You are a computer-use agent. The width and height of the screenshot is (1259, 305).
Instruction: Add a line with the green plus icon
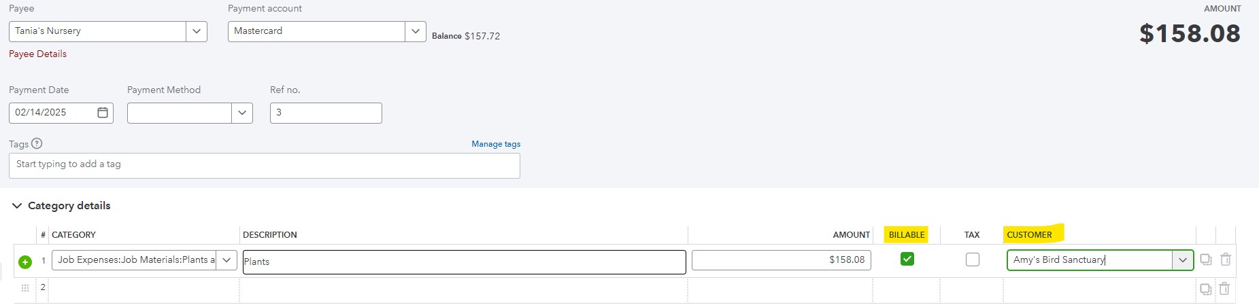coord(25,262)
